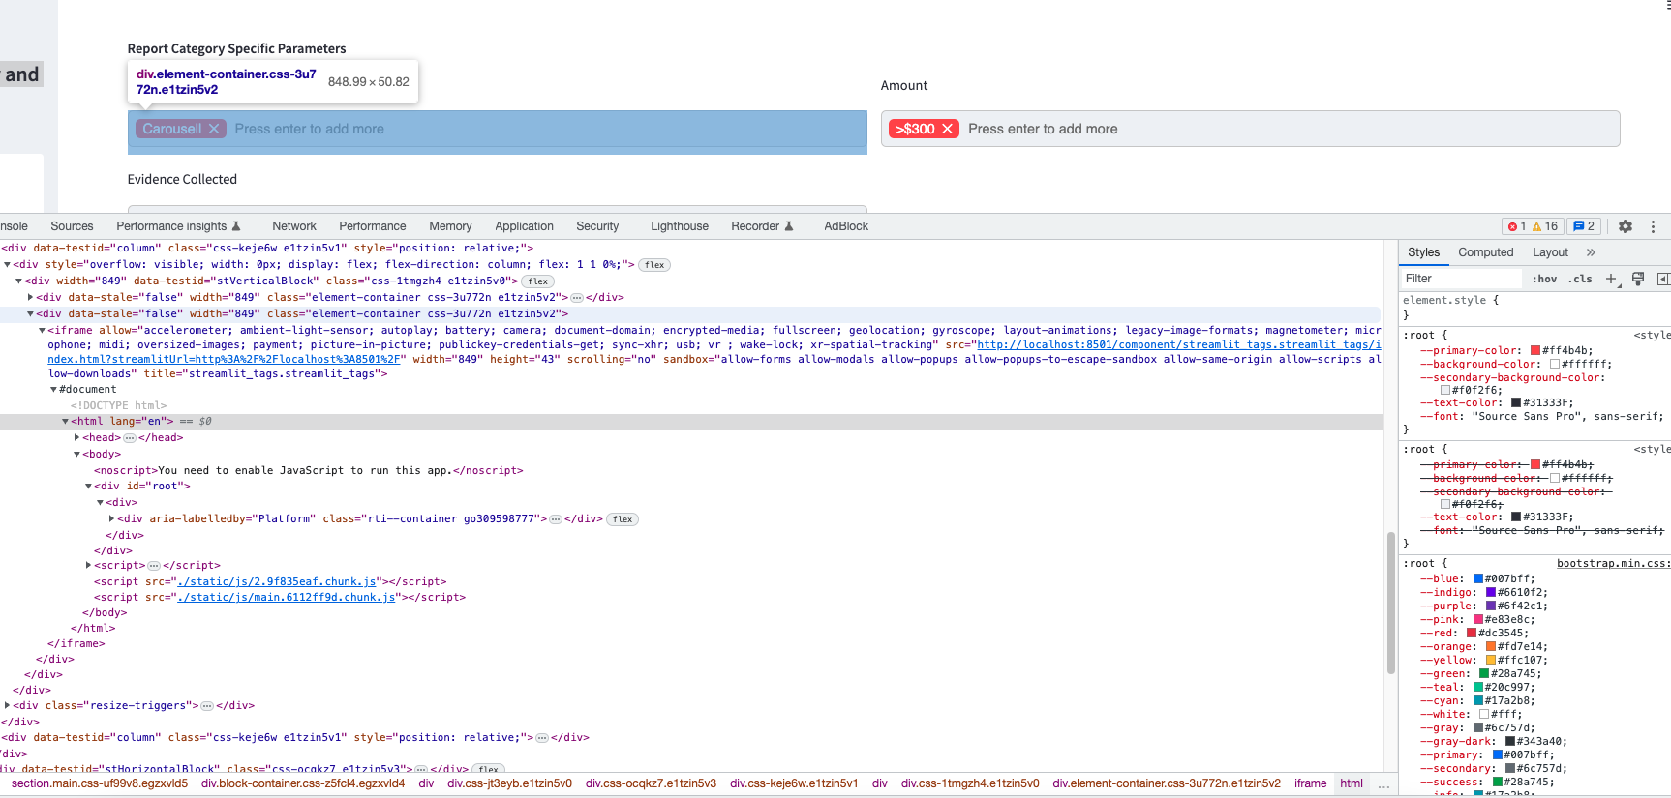Viewport: 1671px width, 798px height.
Task: Open the Recorder tab
Action: pos(762,226)
